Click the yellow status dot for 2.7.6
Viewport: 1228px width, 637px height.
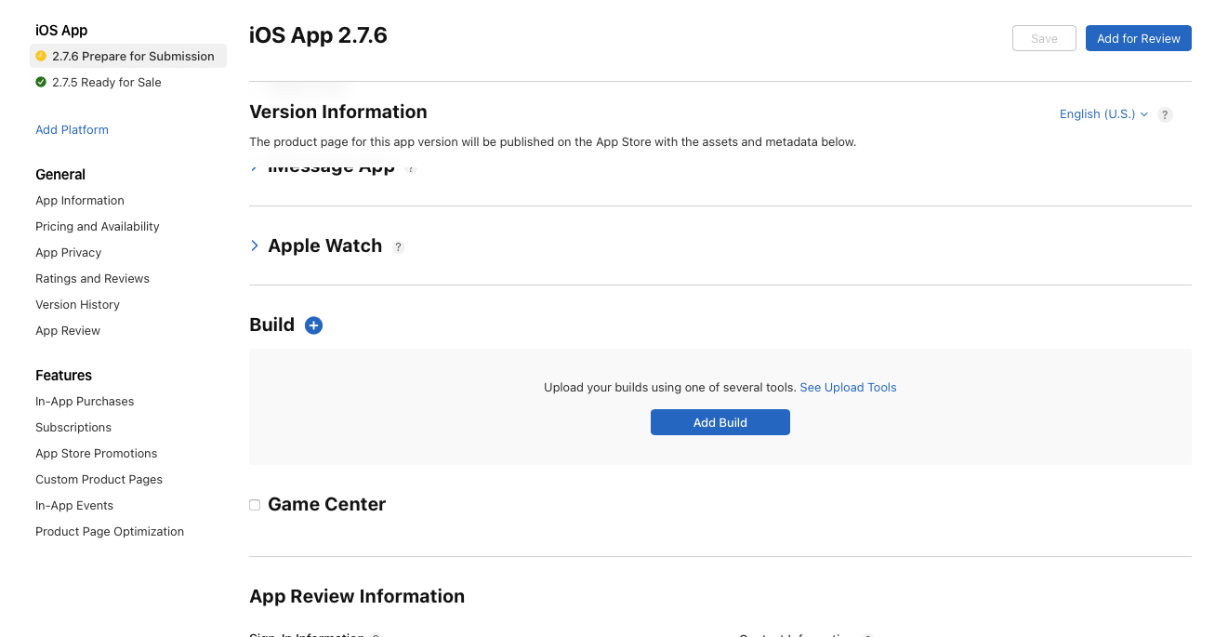coord(41,56)
